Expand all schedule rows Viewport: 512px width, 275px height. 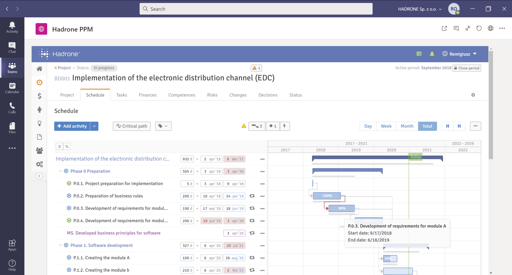(67, 146)
